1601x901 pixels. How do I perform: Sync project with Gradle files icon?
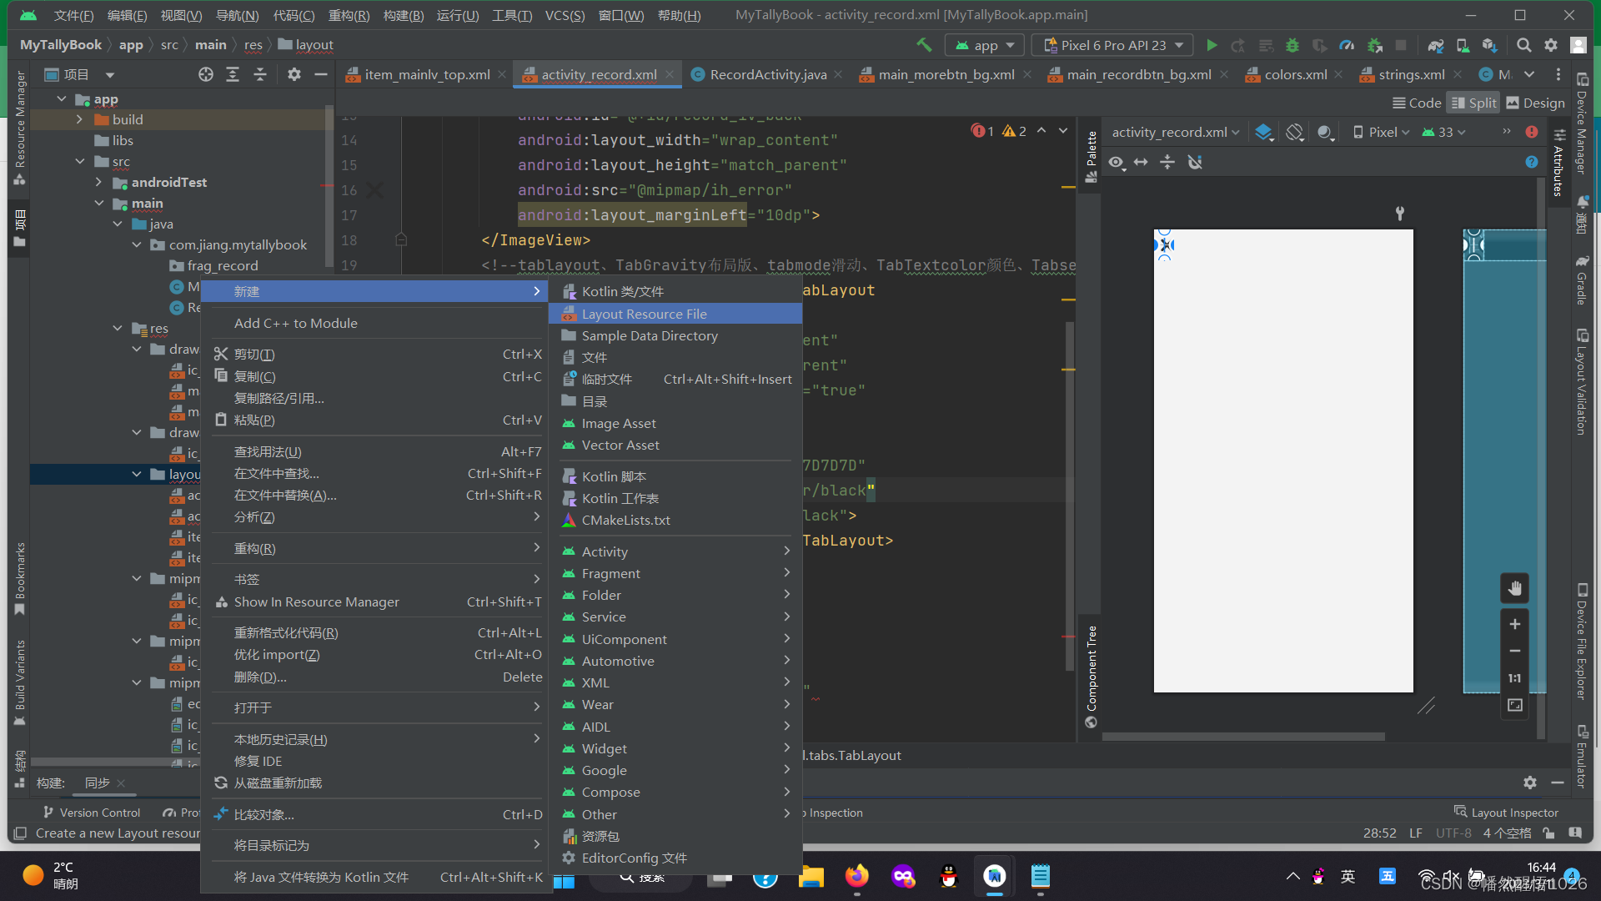1435,45
